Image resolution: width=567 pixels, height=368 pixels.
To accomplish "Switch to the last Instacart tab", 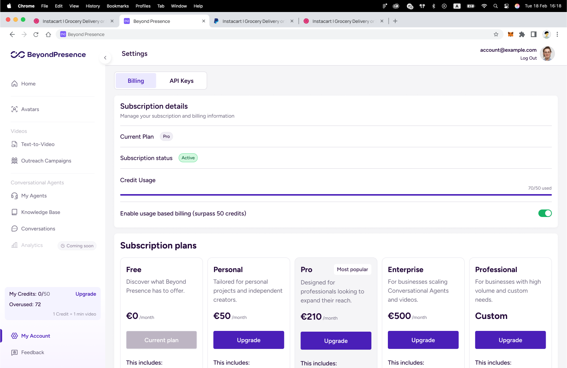I will [x=343, y=21].
